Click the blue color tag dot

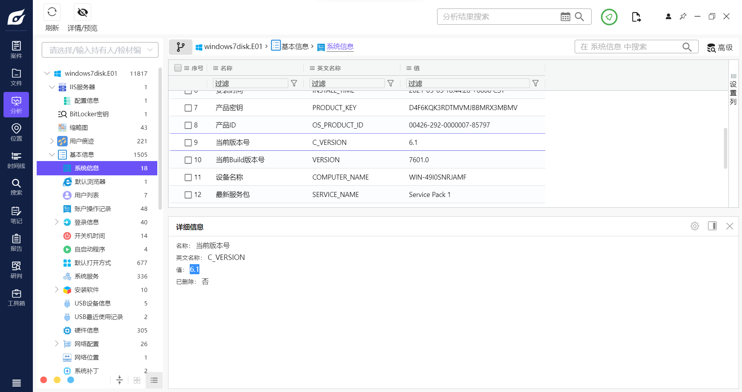pyautogui.click(x=71, y=380)
